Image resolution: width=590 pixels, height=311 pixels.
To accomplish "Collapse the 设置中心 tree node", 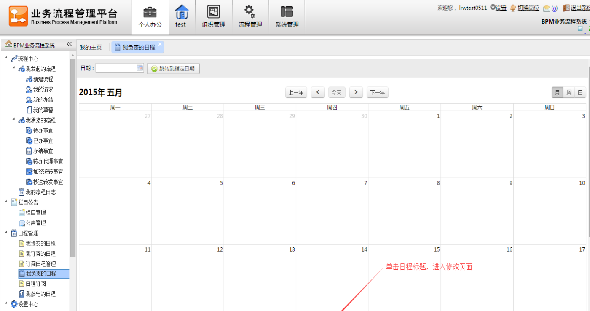I will (x=6, y=303).
